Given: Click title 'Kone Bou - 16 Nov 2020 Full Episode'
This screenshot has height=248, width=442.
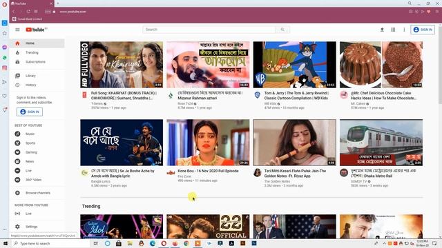Looking at the screenshot, I should coord(208,171).
